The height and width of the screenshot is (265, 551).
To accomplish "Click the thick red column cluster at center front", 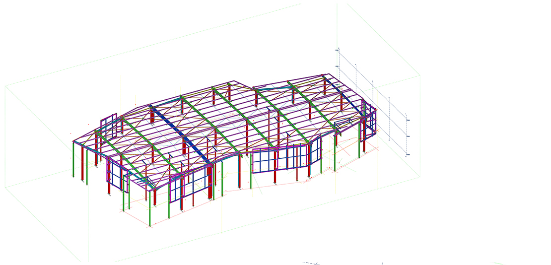I will point(209,181).
